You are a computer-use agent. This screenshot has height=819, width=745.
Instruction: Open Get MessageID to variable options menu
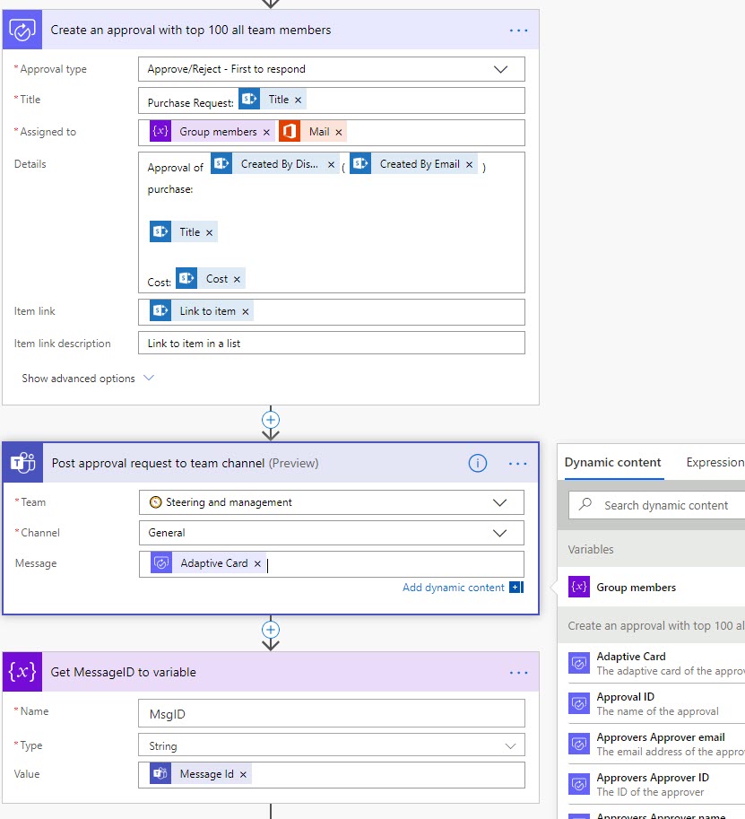click(x=518, y=672)
